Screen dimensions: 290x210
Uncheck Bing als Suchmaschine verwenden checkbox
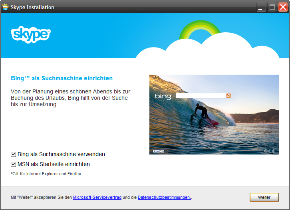tap(13, 154)
